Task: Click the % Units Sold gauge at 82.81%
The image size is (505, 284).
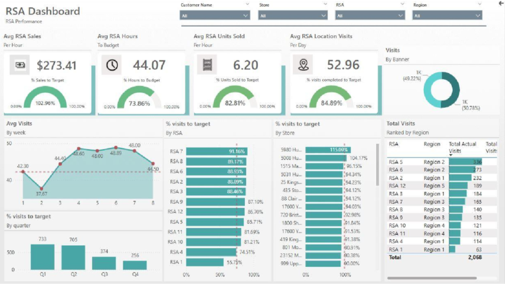Action: pos(235,97)
